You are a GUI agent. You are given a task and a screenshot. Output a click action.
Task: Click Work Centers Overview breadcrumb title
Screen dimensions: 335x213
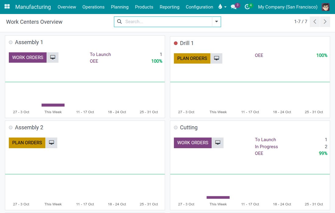[x=34, y=22]
